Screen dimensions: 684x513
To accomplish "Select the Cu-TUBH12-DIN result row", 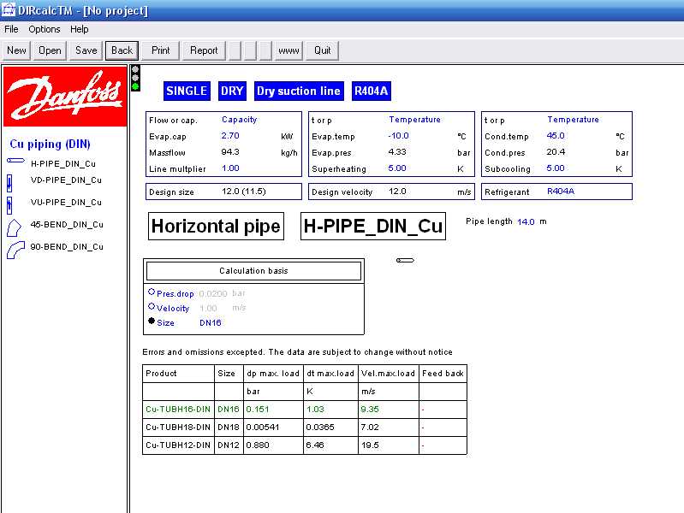I will click(305, 445).
